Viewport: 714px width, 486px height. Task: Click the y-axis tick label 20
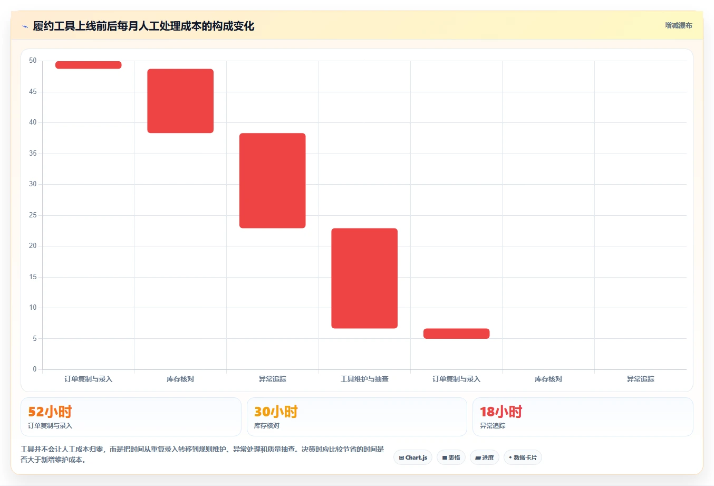coord(33,246)
